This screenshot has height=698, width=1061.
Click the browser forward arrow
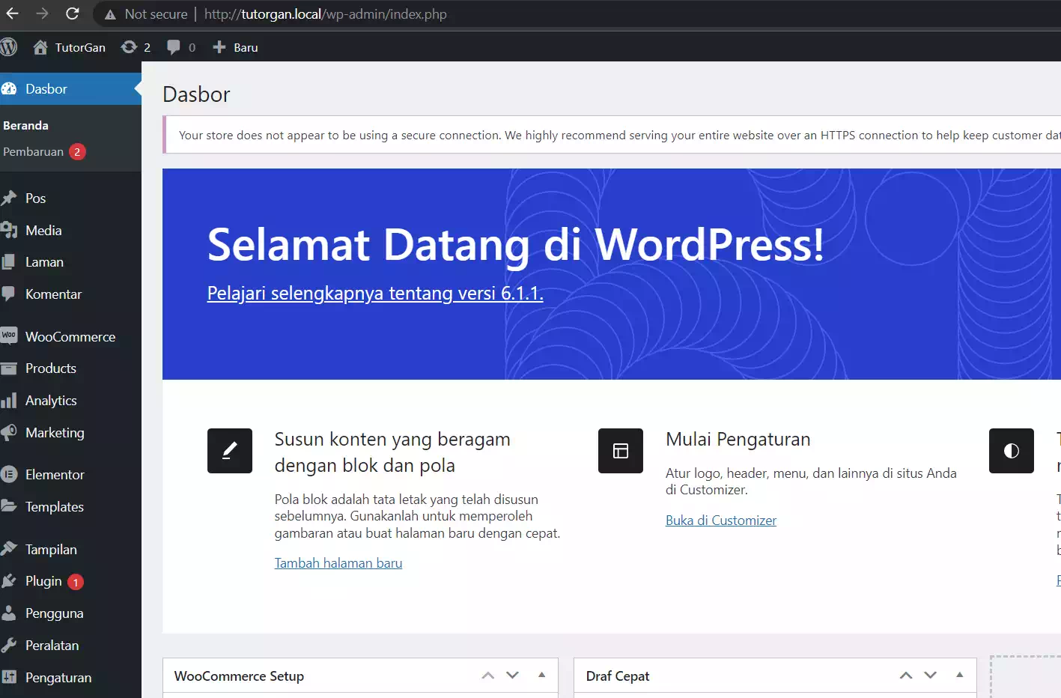(42, 13)
